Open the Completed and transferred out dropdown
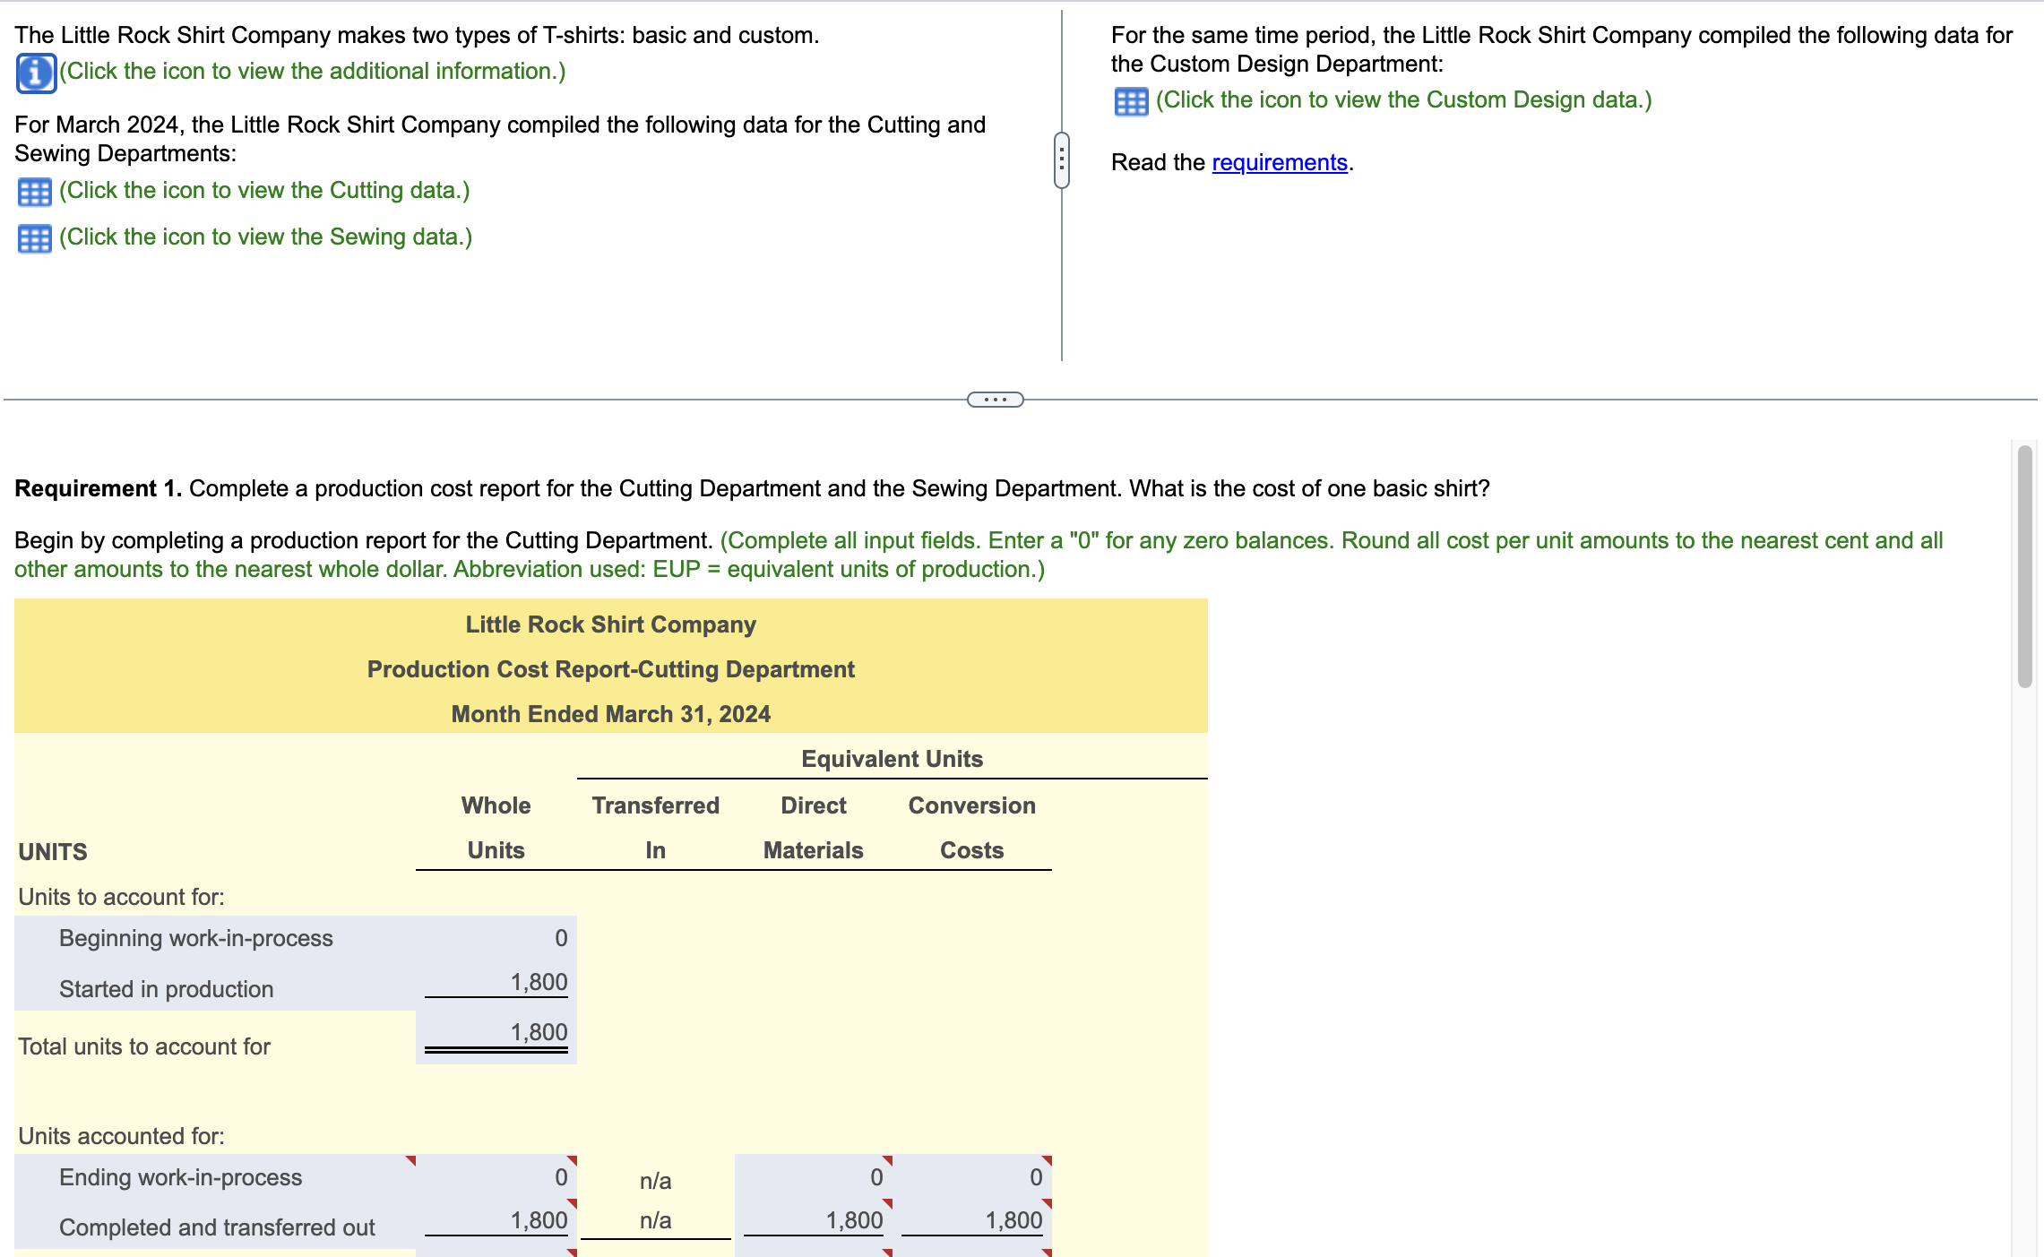This screenshot has width=2044, height=1257. [215, 1227]
